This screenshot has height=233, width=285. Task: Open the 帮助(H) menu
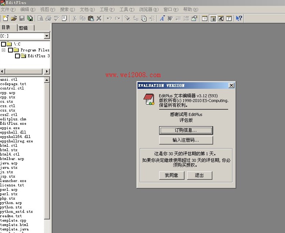coord(191,10)
